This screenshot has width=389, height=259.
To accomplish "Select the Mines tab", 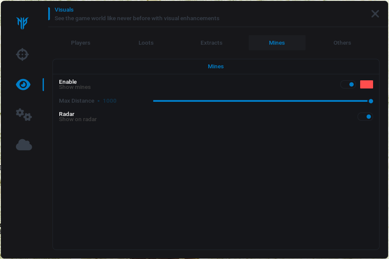I will (277, 43).
